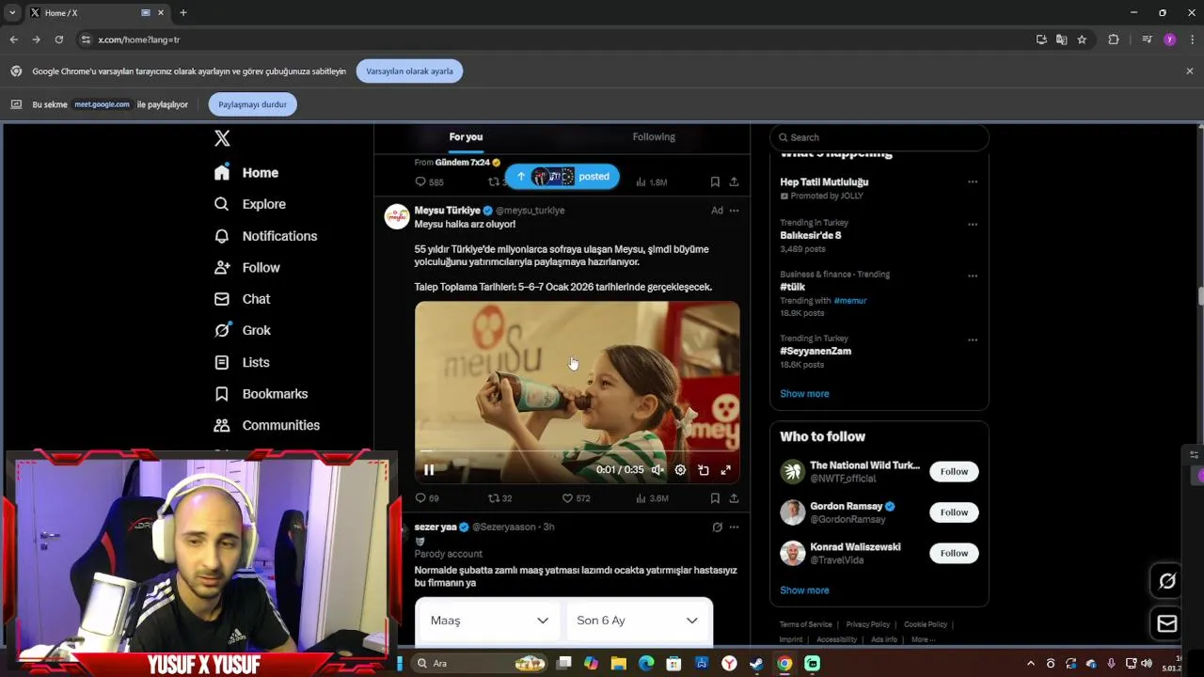
Task: Show more trending topics
Action: click(804, 394)
